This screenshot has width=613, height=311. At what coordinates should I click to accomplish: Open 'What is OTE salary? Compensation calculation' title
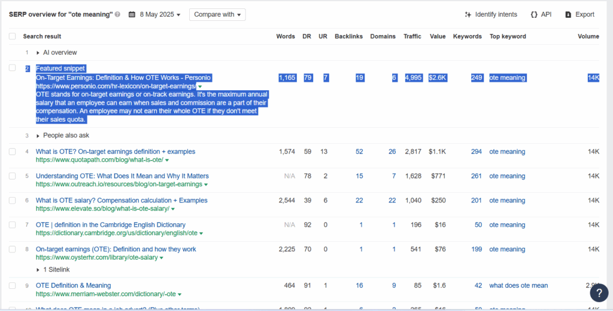point(122,201)
